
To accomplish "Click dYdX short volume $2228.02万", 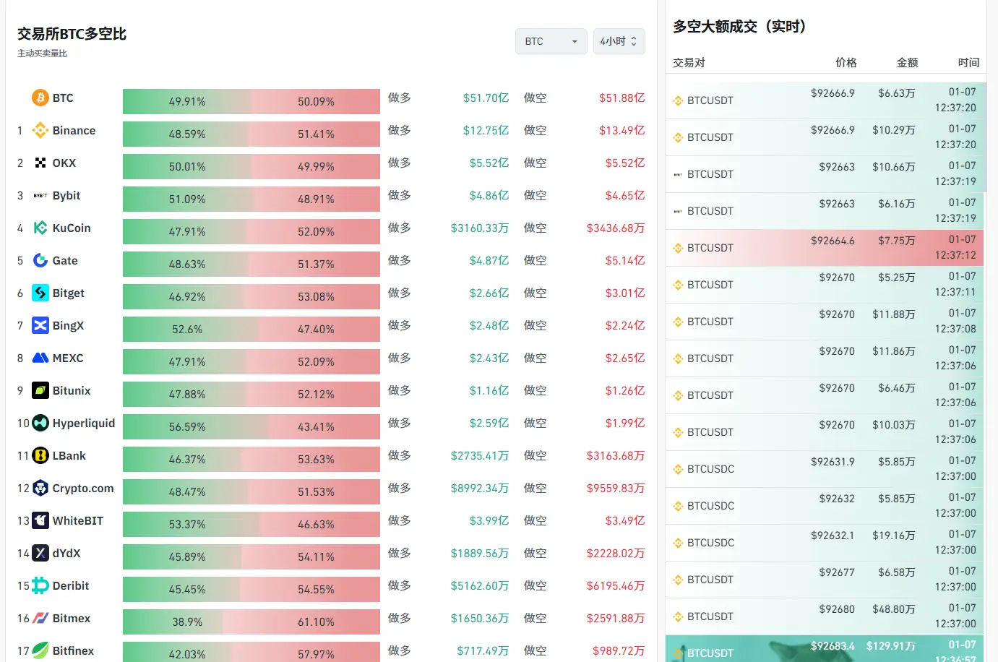I will coord(616,553).
